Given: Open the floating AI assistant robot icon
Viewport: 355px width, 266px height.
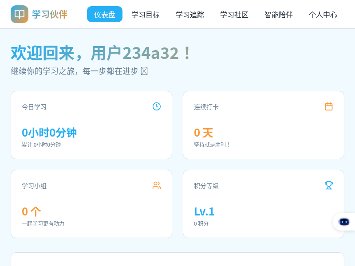Looking at the screenshot, I should tap(344, 222).
